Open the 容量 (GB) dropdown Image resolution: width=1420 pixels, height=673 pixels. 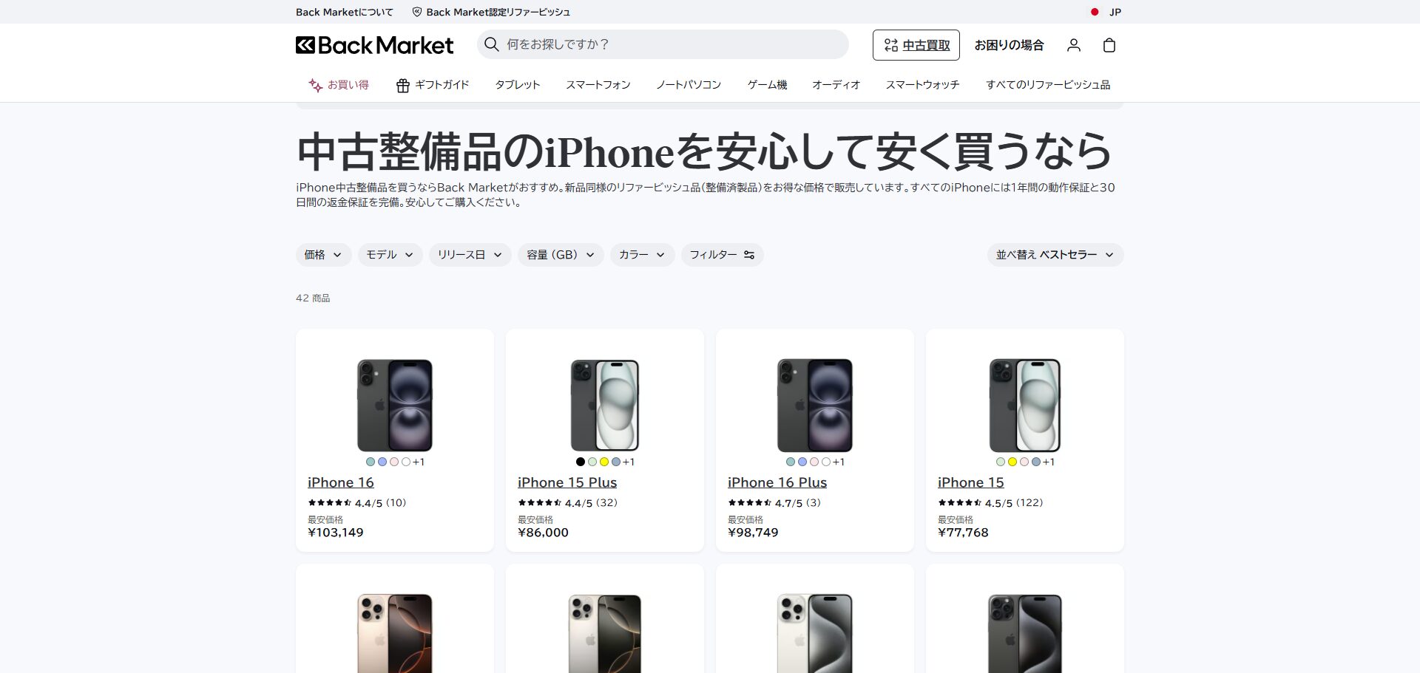tap(561, 255)
